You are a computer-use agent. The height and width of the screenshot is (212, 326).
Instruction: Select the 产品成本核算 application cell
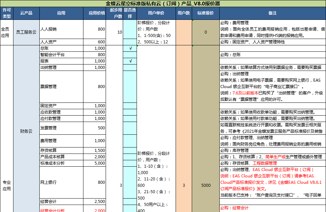[x=61, y=157]
